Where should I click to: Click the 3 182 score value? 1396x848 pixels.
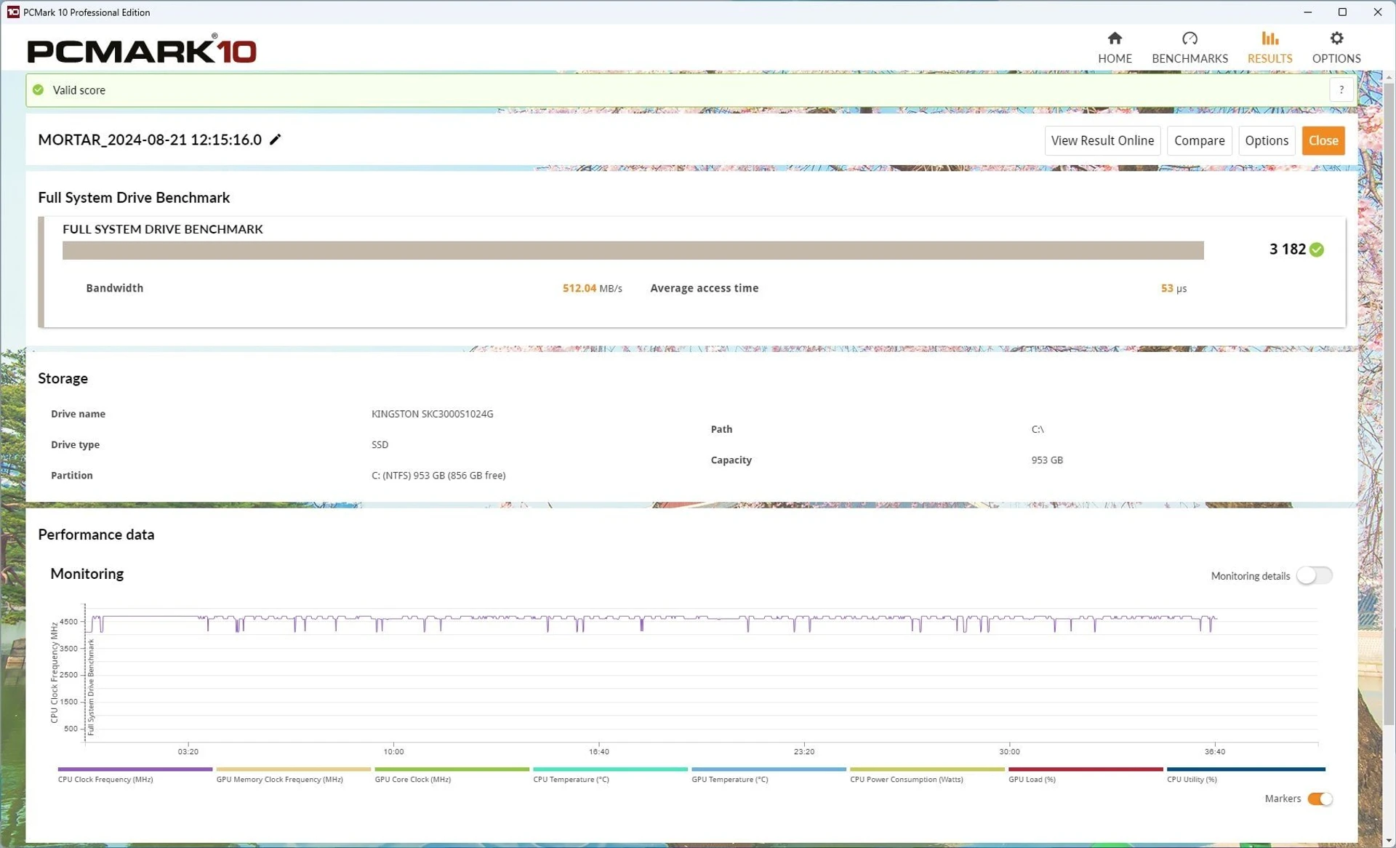1287,249
